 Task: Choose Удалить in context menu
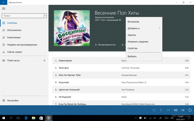point(144,35)
